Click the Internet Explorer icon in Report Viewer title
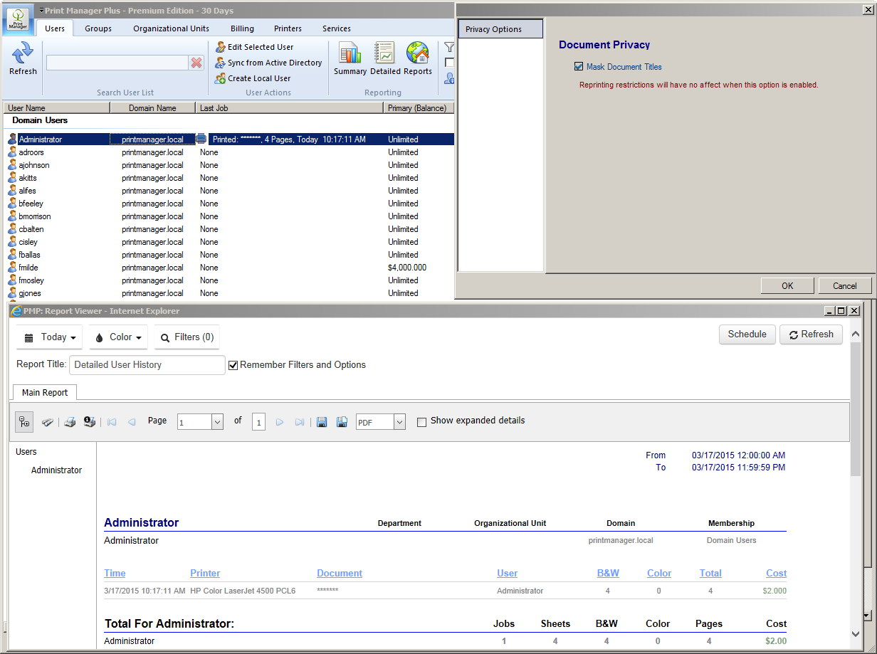This screenshot has height=654, width=877. 15,310
